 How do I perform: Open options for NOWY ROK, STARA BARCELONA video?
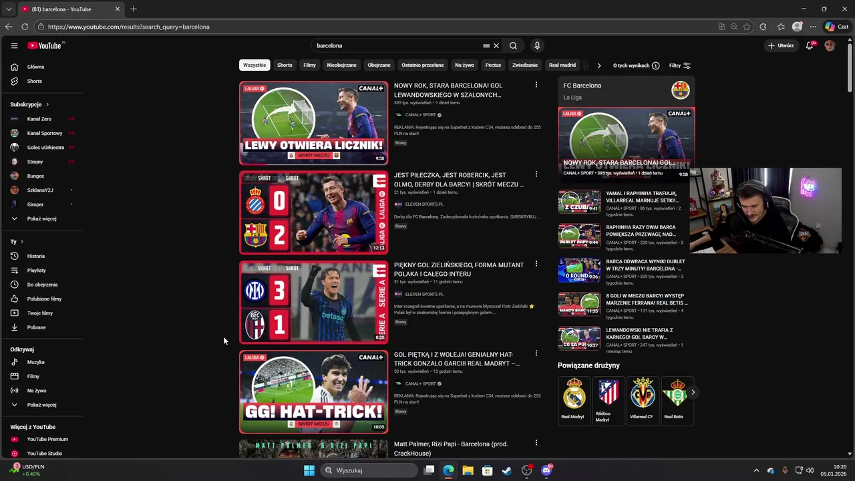pyautogui.click(x=536, y=85)
